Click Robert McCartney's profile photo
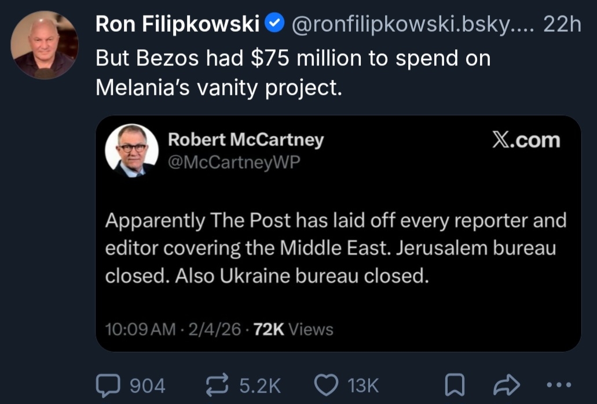 pos(131,151)
